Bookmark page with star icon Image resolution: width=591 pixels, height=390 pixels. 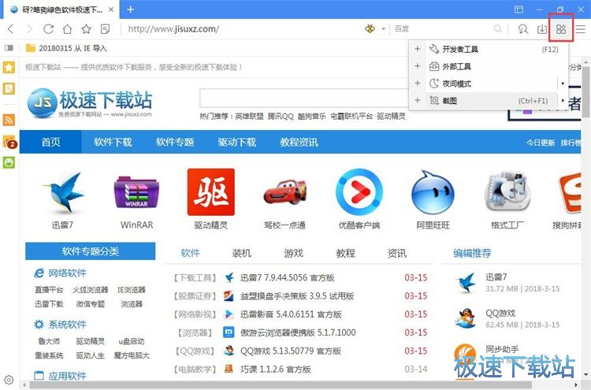pos(87,29)
